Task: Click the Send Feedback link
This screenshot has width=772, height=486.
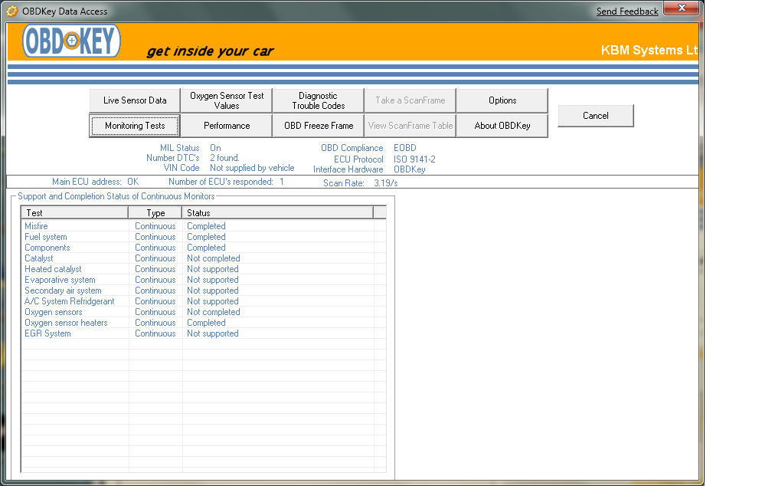Action: (627, 11)
